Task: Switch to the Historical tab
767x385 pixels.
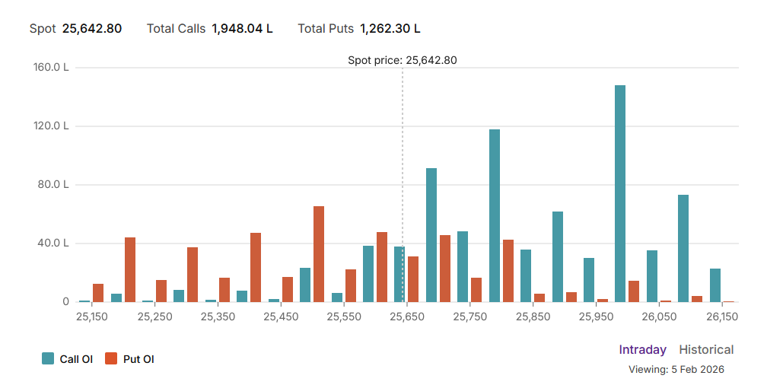Action: [x=706, y=350]
